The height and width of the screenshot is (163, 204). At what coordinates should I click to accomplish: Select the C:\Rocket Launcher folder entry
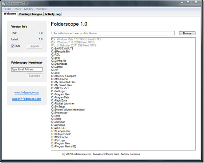pos(63,104)
